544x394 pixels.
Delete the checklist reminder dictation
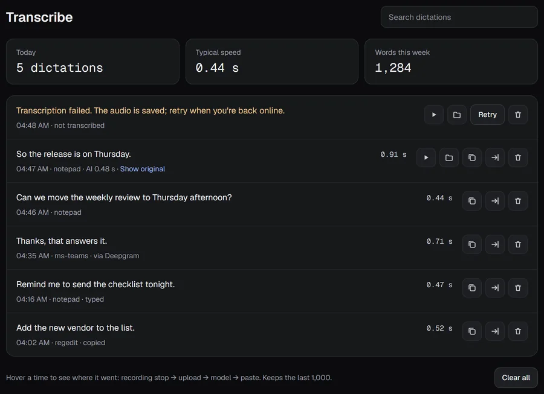pyautogui.click(x=518, y=288)
